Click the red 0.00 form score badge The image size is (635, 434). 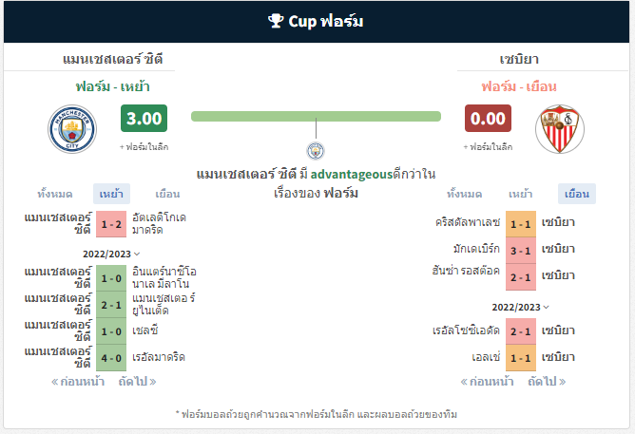[488, 118]
